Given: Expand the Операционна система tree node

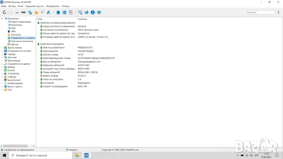Looking at the screenshot, I should pyautogui.click(x=2, y=51).
